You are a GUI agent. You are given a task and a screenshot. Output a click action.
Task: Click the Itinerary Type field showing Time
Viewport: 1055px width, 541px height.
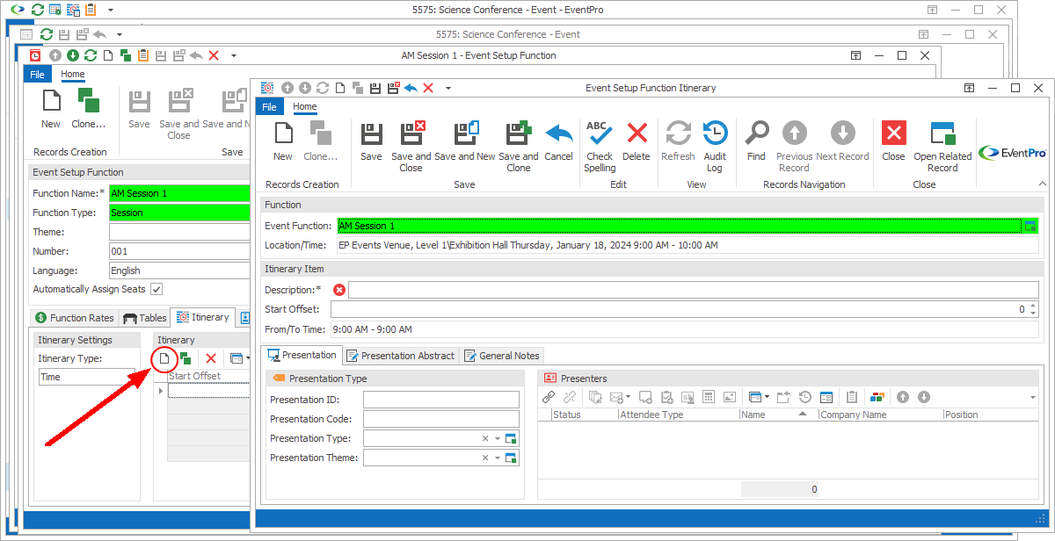pyautogui.click(x=86, y=377)
